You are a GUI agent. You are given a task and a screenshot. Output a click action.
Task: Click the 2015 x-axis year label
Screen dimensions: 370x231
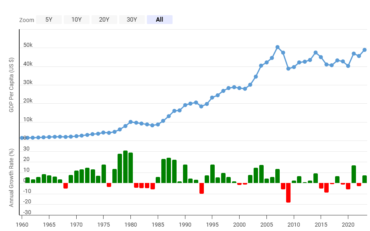click(x=321, y=225)
